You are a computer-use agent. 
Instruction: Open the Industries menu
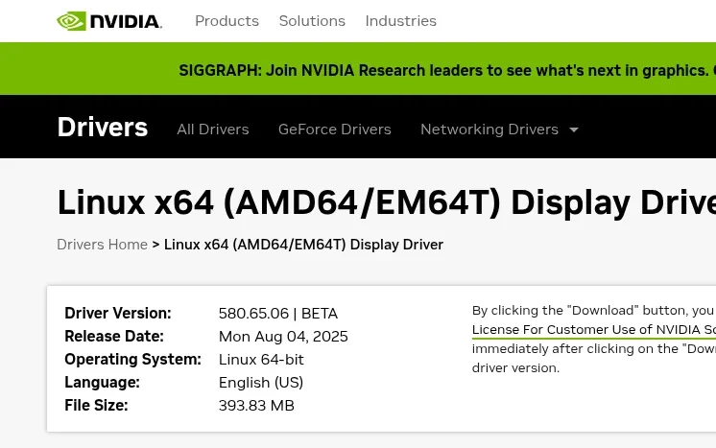[x=400, y=20]
